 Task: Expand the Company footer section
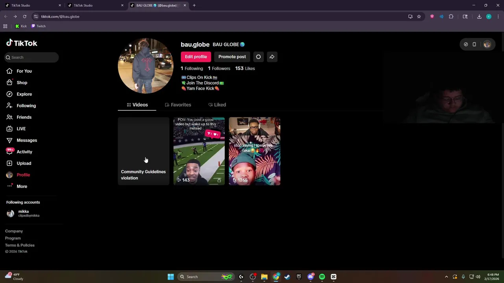[14, 231]
